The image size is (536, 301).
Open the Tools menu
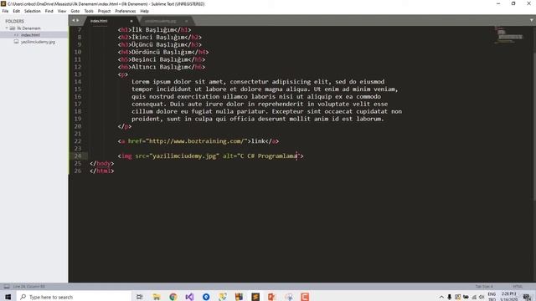tap(89, 11)
